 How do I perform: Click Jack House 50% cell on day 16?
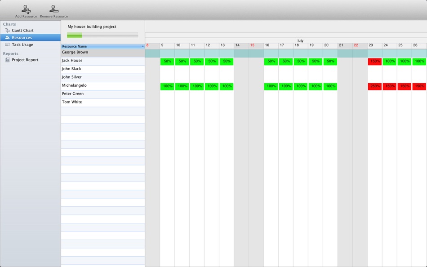click(x=271, y=62)
